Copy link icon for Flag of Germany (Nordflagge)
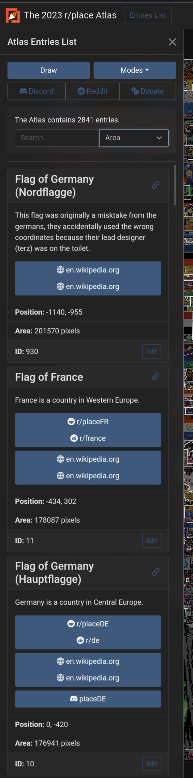Screen dimensions: 193x778 pyautogui.click(x=156, y=185)
